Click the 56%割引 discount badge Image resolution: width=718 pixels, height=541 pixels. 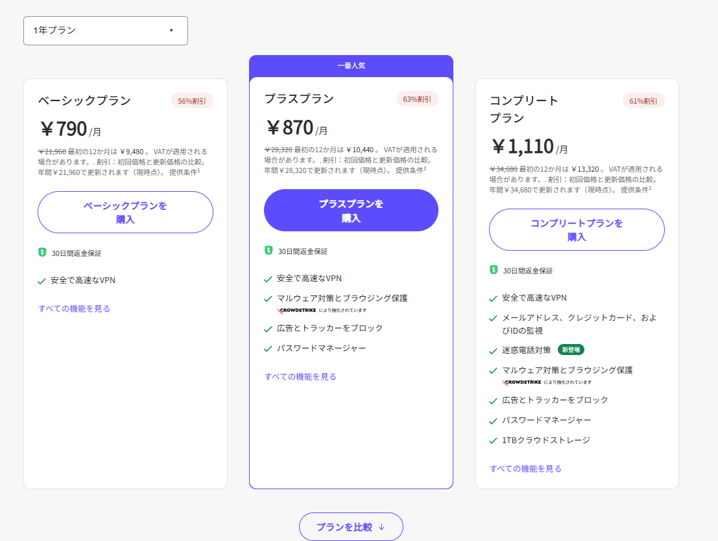[192, 101]
